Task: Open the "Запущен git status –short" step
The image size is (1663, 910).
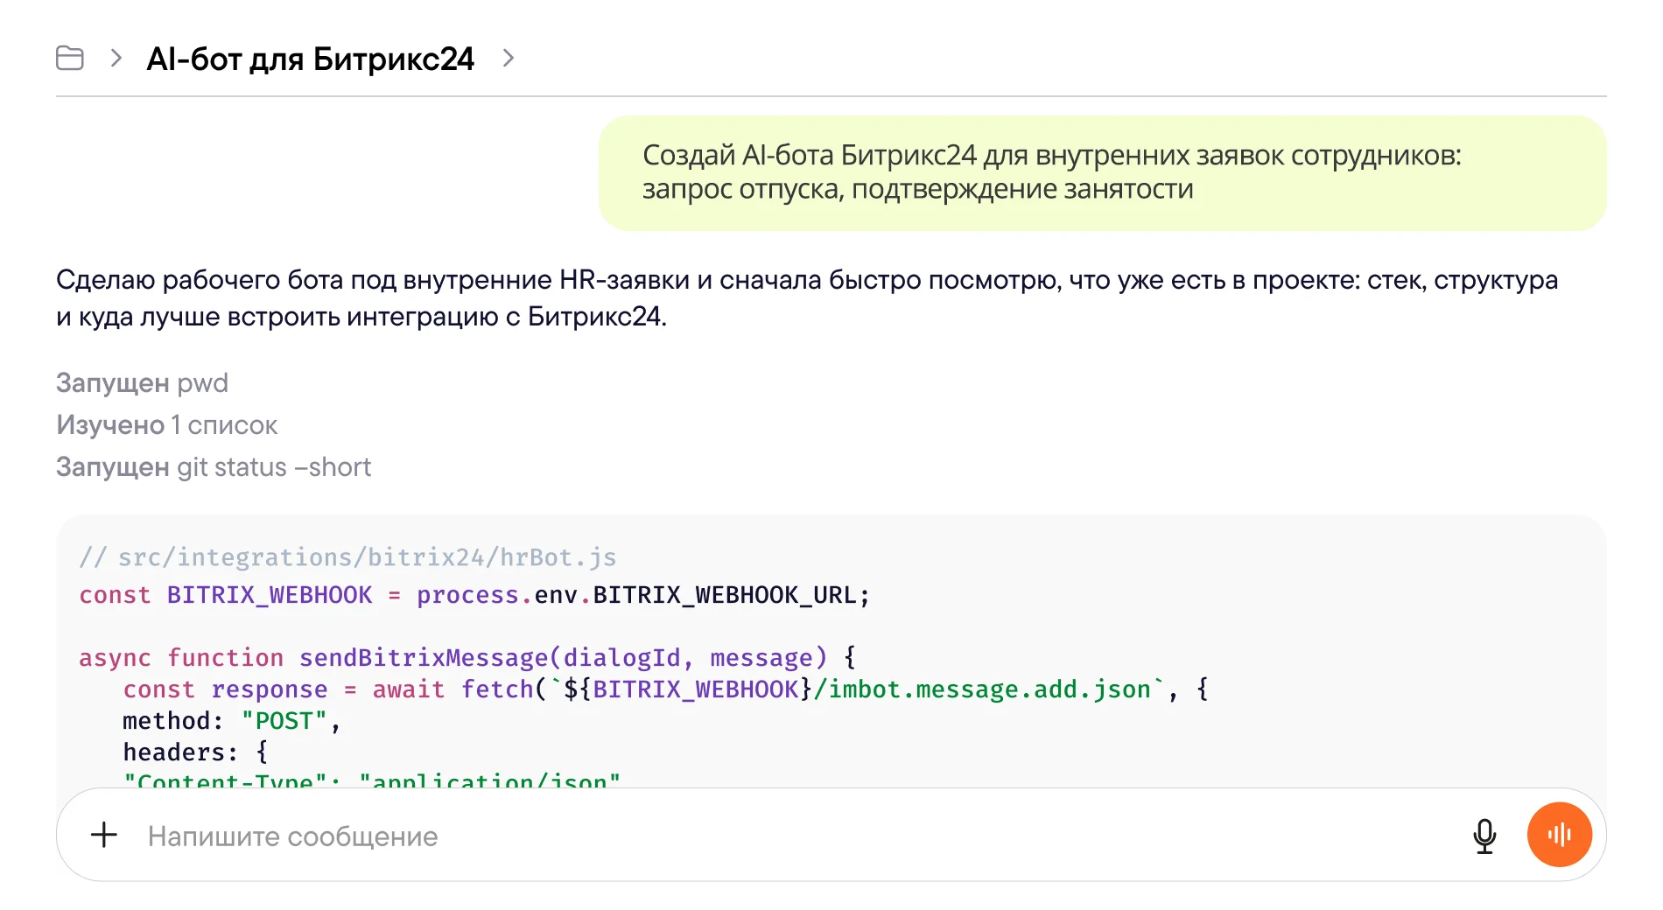Action: pyautogui.click(x=214, y=467)
